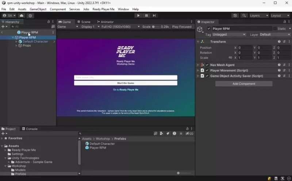This screenshot has width=292, height=181.
Task: Click search by type icon in Project
Action: [161, 133]
